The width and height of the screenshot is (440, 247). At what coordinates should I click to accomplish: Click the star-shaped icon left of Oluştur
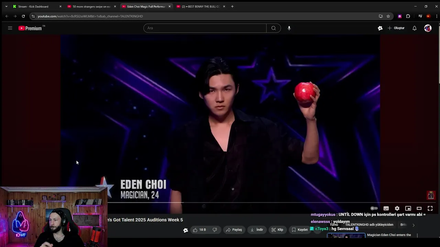pos(380,28)
